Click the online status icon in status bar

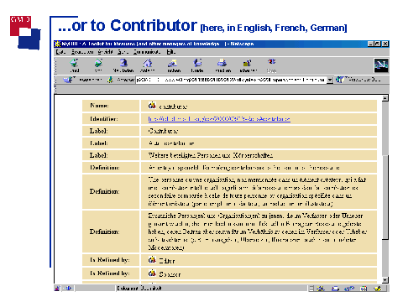[69, 288]
